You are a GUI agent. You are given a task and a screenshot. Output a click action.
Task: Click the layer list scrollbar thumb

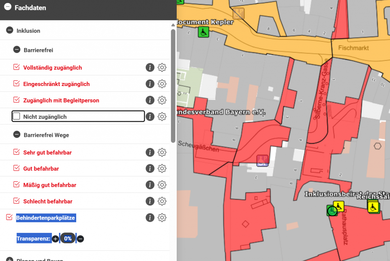click(173, 86)
